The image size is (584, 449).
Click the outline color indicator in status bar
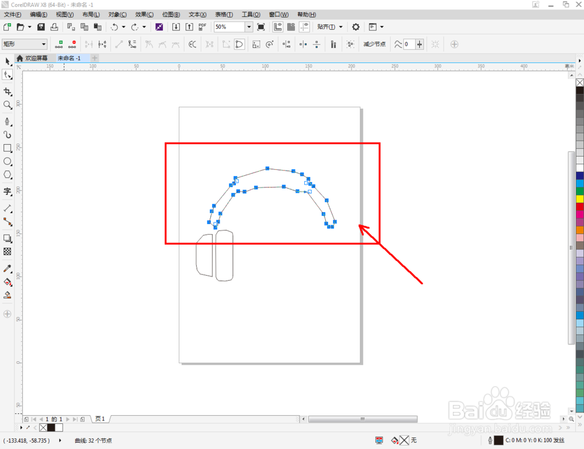(x=499, y=440)
